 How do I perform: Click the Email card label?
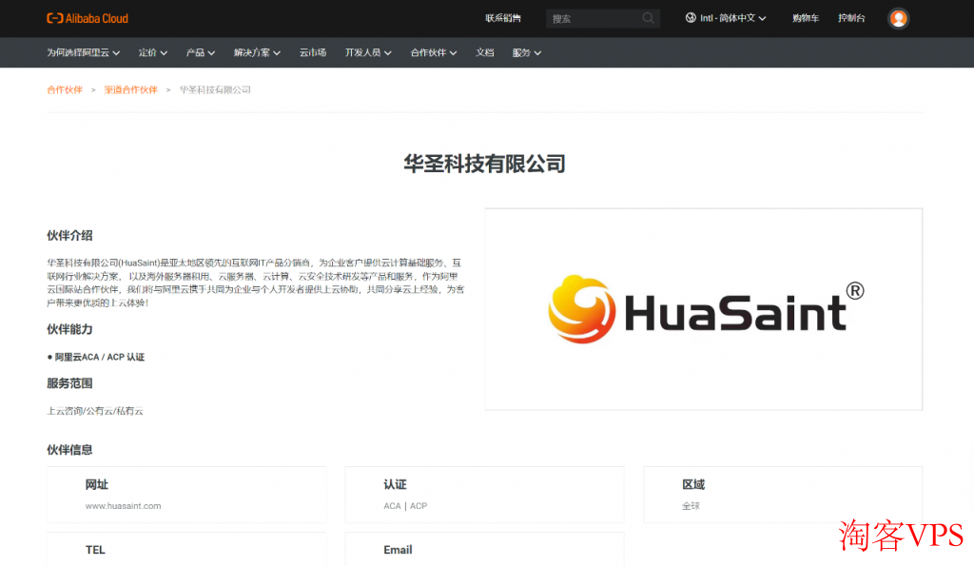(398, 550)
